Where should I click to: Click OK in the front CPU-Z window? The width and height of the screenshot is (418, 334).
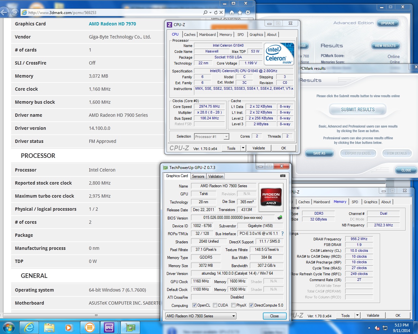click(283, 148)
